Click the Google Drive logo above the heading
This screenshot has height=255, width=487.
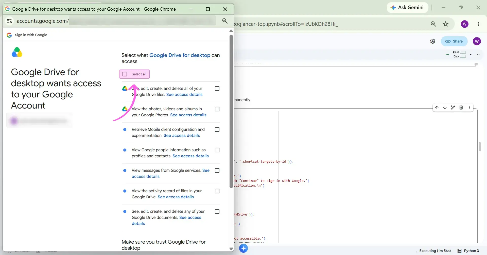pyautogui.click(x=17, y=52)
